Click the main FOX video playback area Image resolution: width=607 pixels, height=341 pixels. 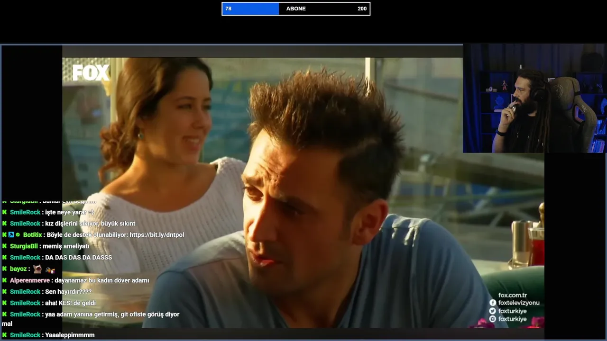tap(303, 193)
